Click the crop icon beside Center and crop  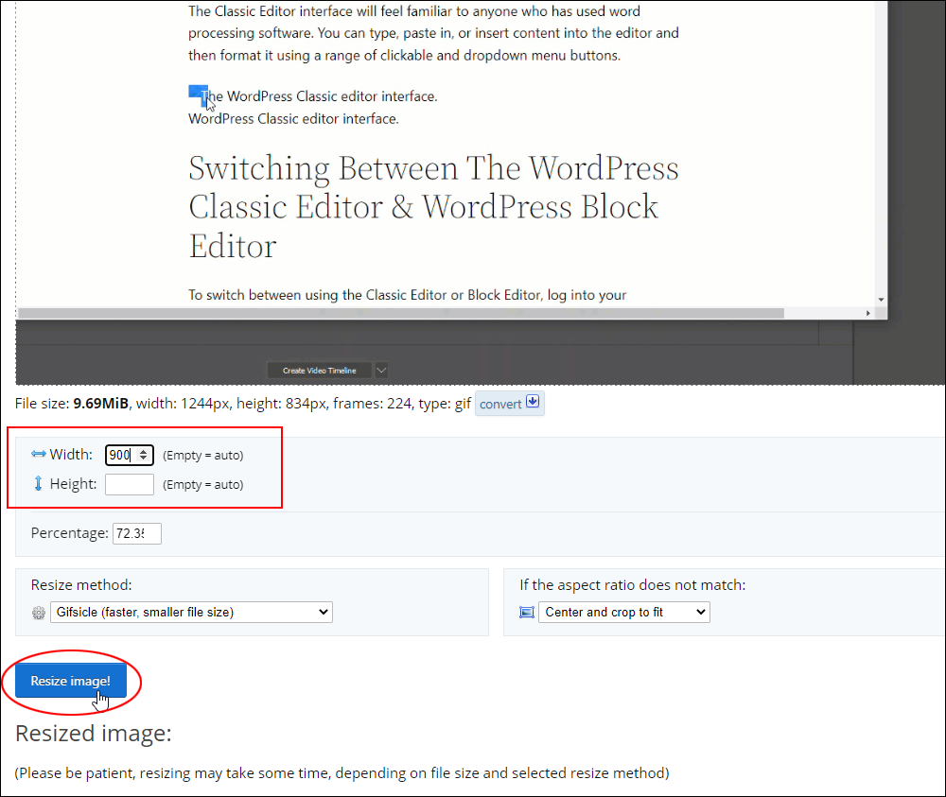click(527, 613)
